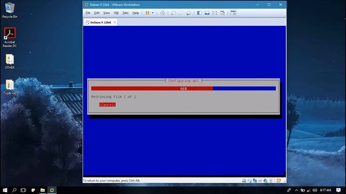Open the power options dropdown arrow
The image size is (346, 194).
tap(152, 13)
